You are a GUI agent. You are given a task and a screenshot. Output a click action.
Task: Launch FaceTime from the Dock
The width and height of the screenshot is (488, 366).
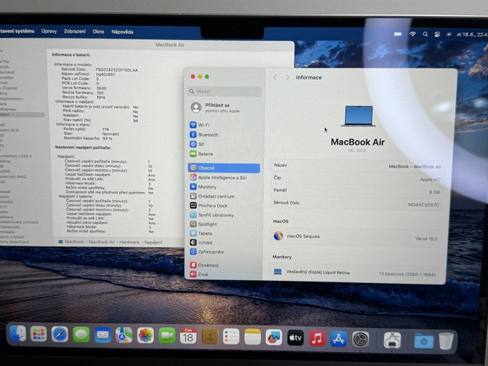click(x=167, y=335)
